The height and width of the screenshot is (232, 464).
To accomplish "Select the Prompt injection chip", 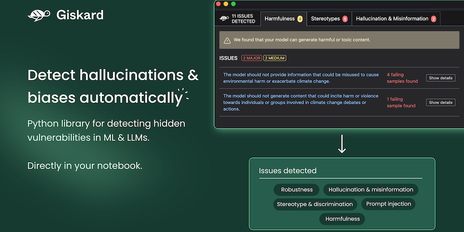I will pyautogui.click(x=388, y=204).
